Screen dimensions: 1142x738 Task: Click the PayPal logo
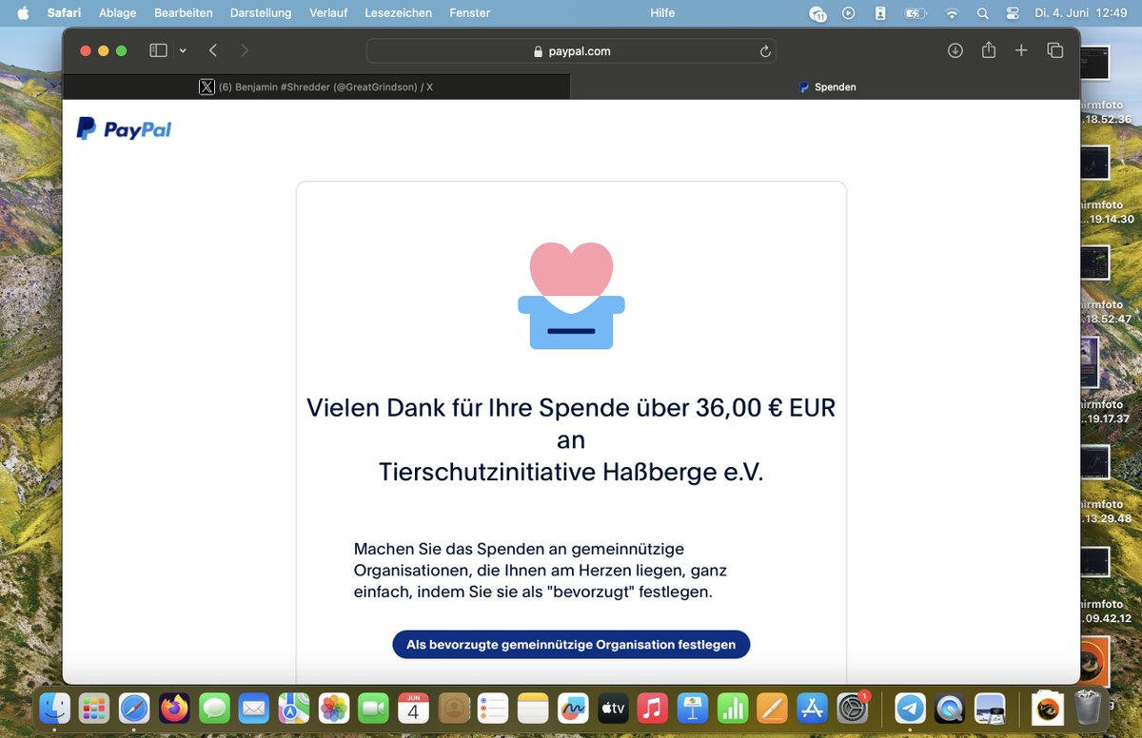(x=124, y=129)
